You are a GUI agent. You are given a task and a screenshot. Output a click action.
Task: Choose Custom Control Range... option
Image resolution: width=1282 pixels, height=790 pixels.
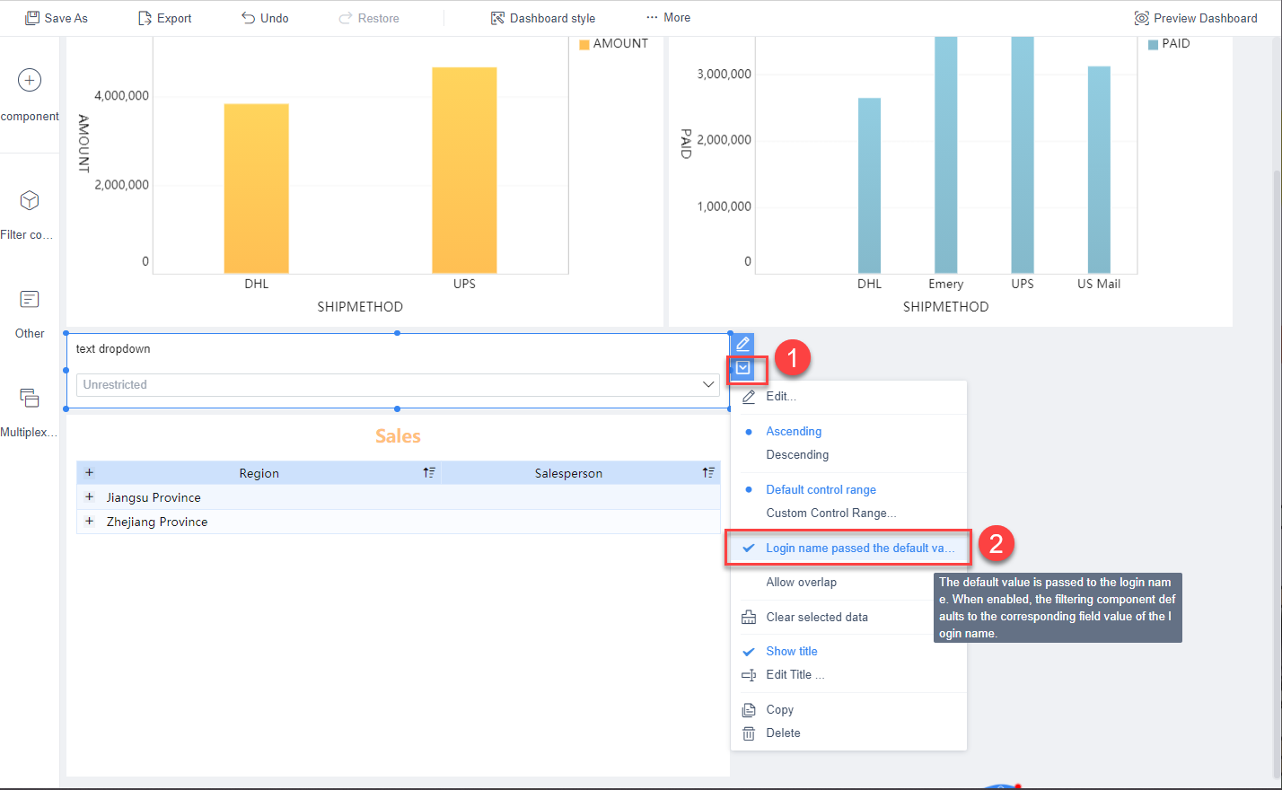tap(831, 513)
